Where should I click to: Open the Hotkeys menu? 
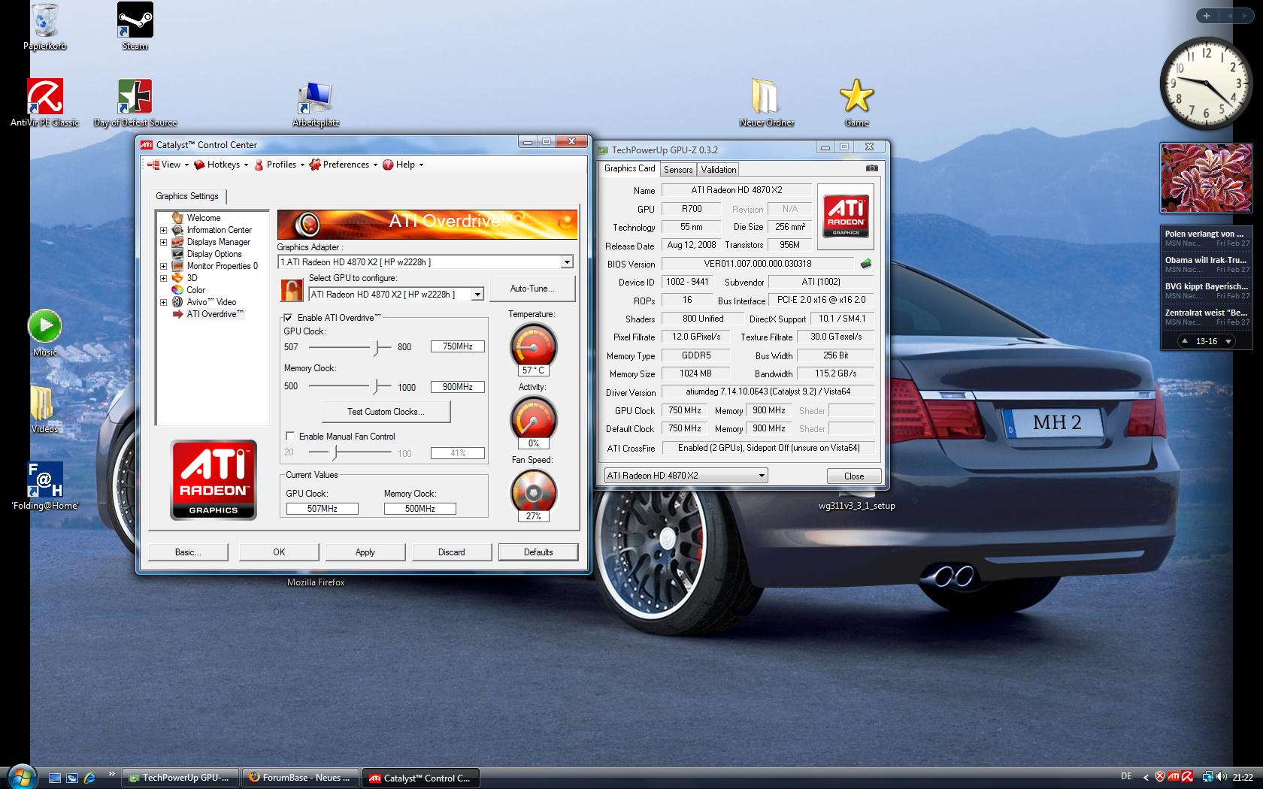click(221, 165)
